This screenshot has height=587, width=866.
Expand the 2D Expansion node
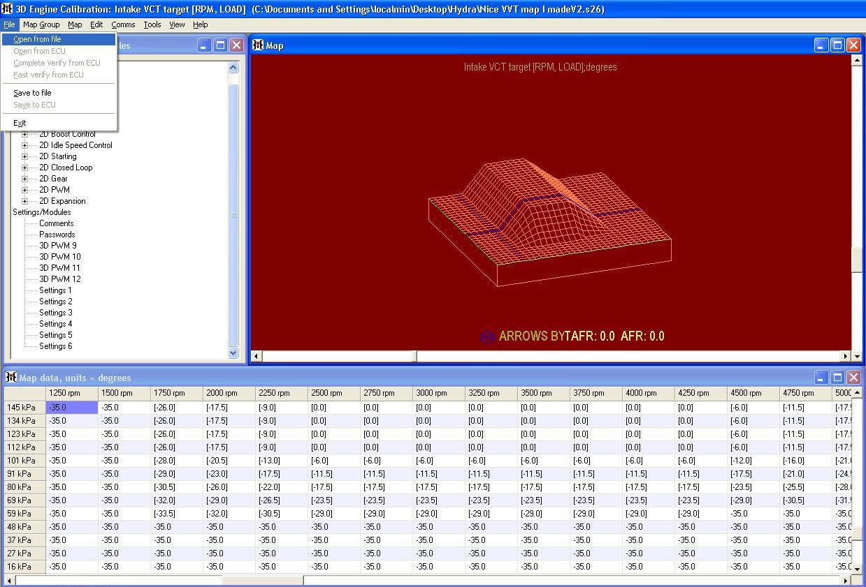coord(24,200)
